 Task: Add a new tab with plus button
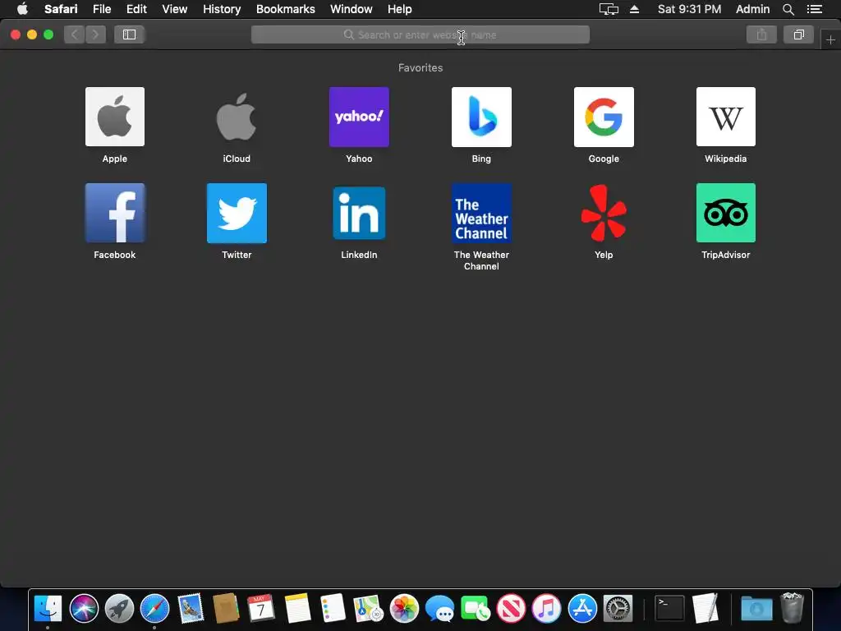(830, 40)
